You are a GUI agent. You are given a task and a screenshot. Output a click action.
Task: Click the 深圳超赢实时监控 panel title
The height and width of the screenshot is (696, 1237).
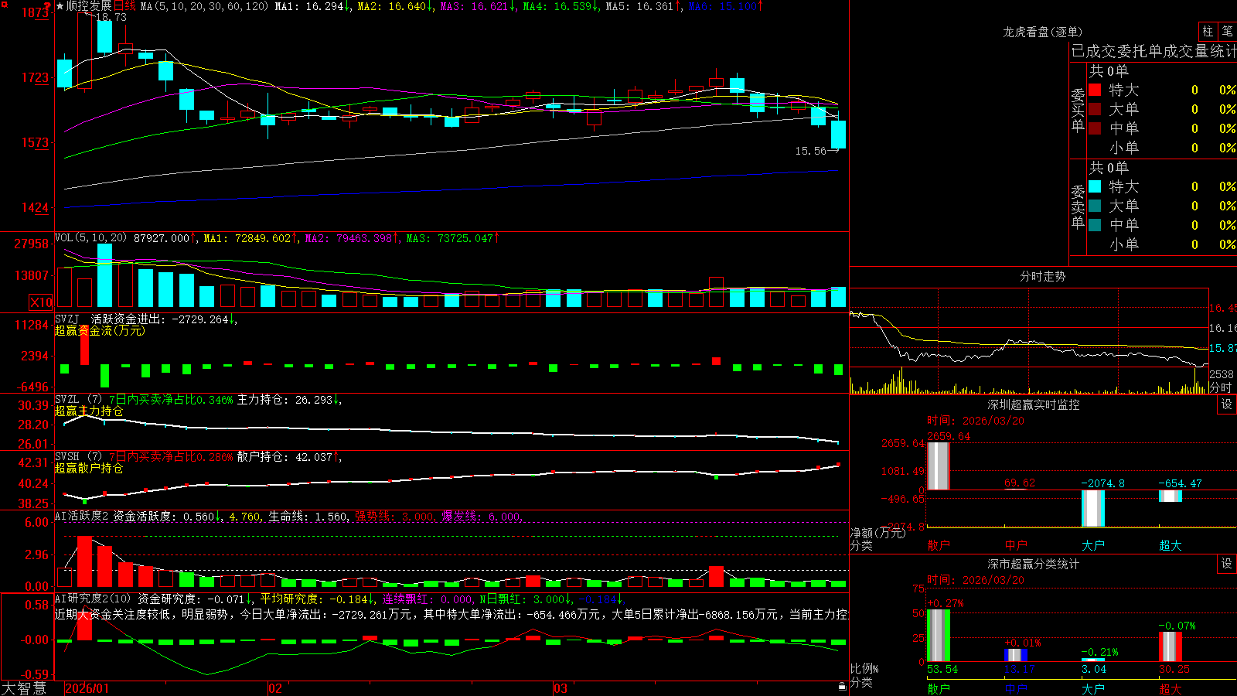click(x=1034, y=404)
